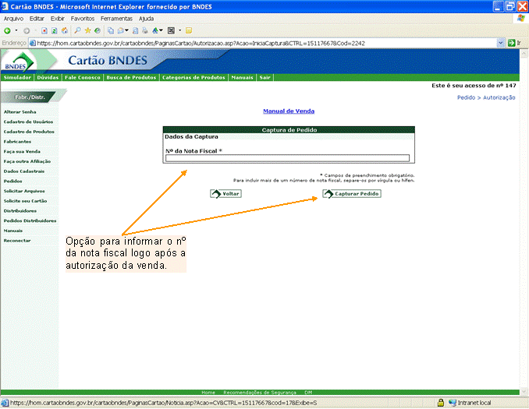This screenshot has width=529, height=409.
Task: Open the Back history dropdown arrow
Action: [x=16, y=30]
